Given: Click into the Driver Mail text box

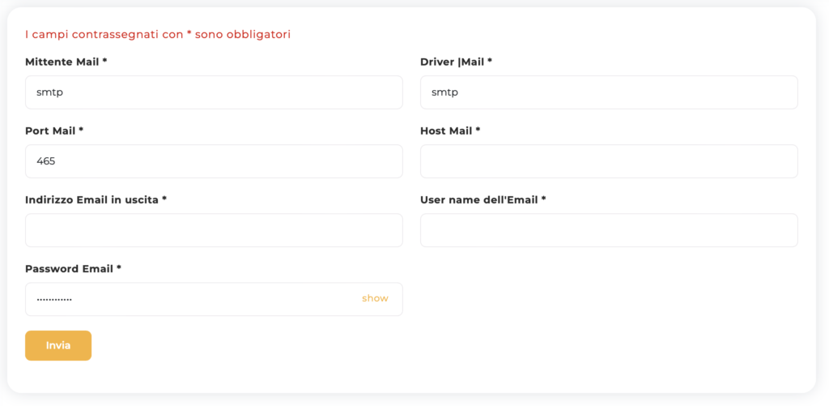Looking at the screenshot, I should tap(609, 92).
